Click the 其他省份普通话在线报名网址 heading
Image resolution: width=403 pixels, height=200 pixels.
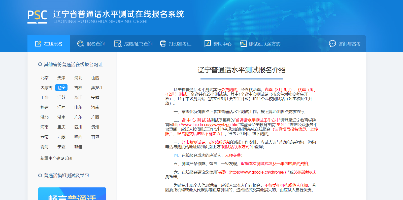click(73, 65)
